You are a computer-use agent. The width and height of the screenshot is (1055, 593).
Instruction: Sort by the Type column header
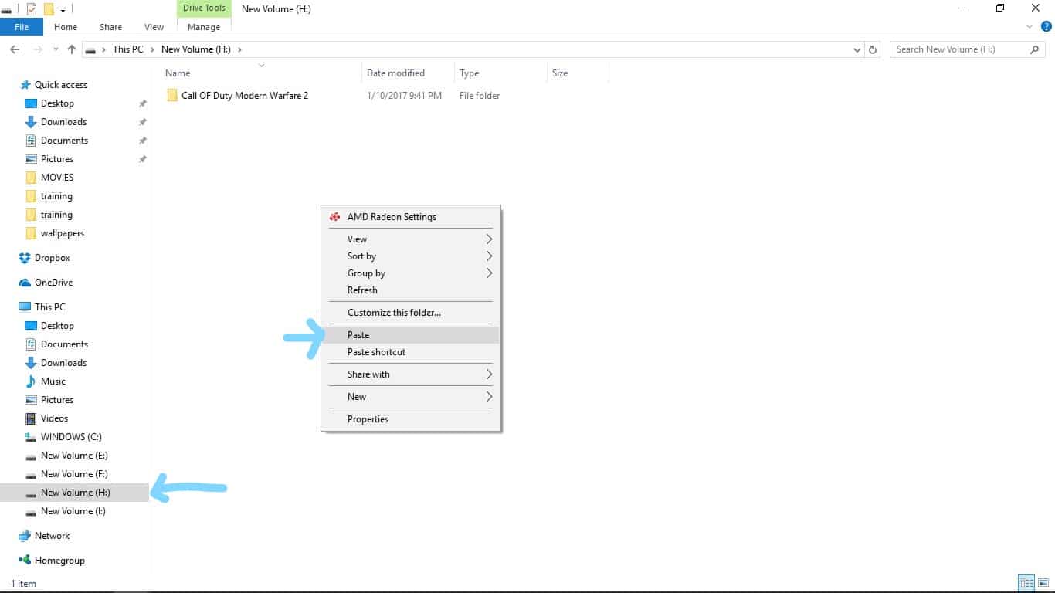click(x=469, y=73)
